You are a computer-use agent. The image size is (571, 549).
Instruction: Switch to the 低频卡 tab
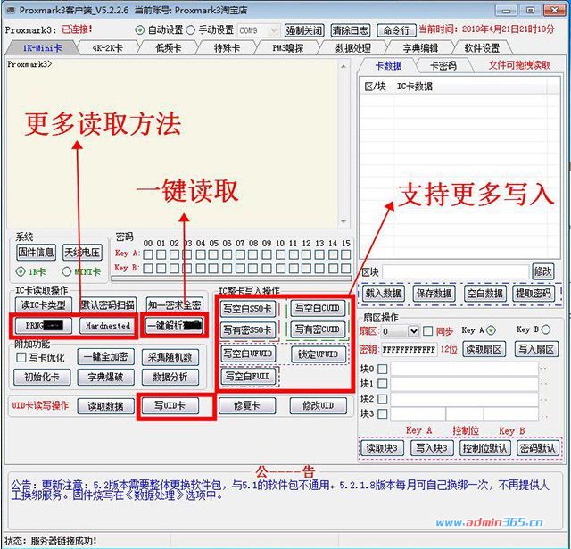coord(169,48)
